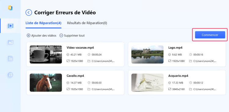Click the file path of Video vacanze.mp4
This screenshot has width=229, height=112.
point(103,61)
